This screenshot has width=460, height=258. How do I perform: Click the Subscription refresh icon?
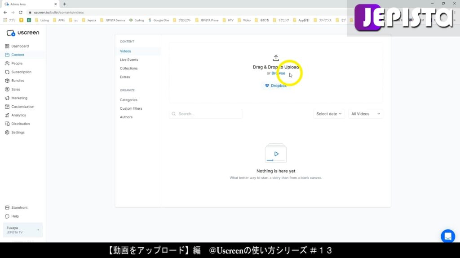tap(7, 72)
